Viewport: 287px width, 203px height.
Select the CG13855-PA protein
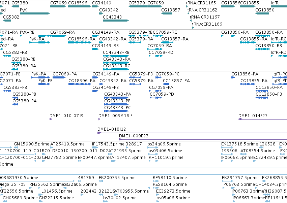coord(248,84)
